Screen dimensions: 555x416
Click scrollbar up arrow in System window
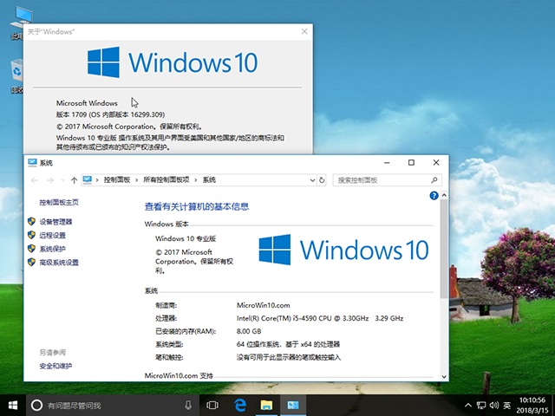point(444,195)
